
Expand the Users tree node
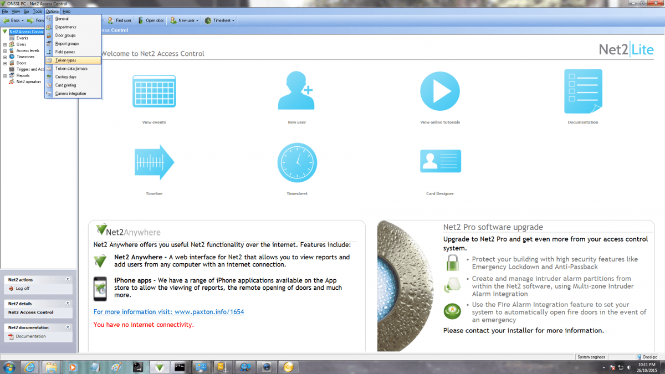click(4, 44)
